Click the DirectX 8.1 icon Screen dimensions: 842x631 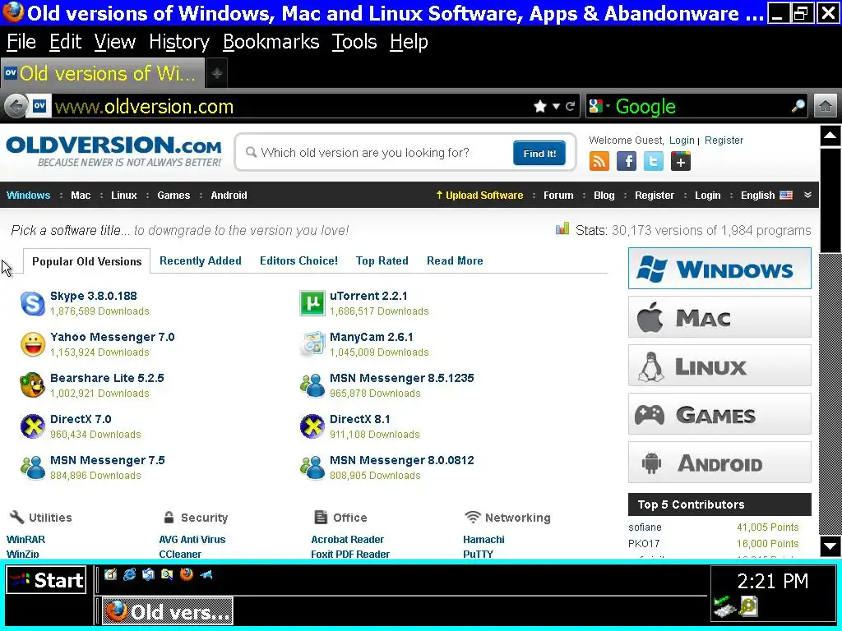[312, 426]
